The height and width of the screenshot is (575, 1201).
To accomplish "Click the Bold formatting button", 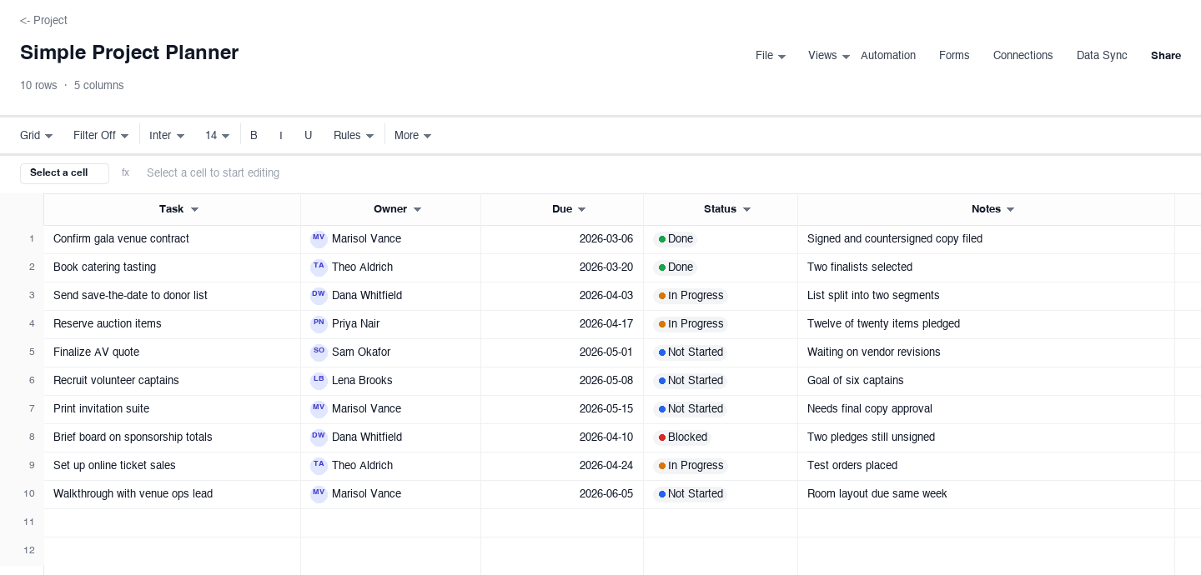I will (254, 135).
